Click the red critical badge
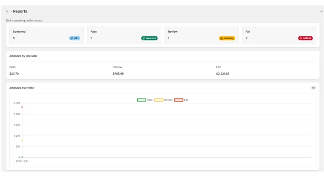 pos(305,38)
